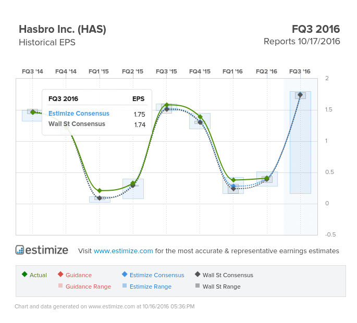Image resolution: width=357 pixels, height=323 pixels.
Task: Click the blue Estimize Consensus legend diamond
Action: point(125,274)
